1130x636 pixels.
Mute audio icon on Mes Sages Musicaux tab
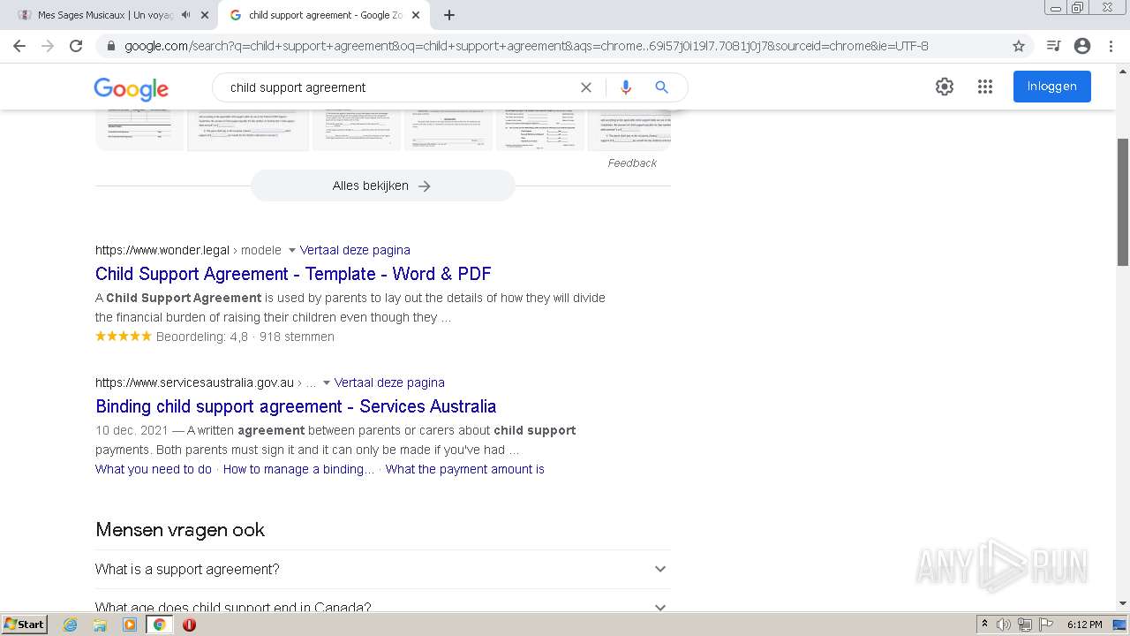pyautogui.click(x=185, y=15)
